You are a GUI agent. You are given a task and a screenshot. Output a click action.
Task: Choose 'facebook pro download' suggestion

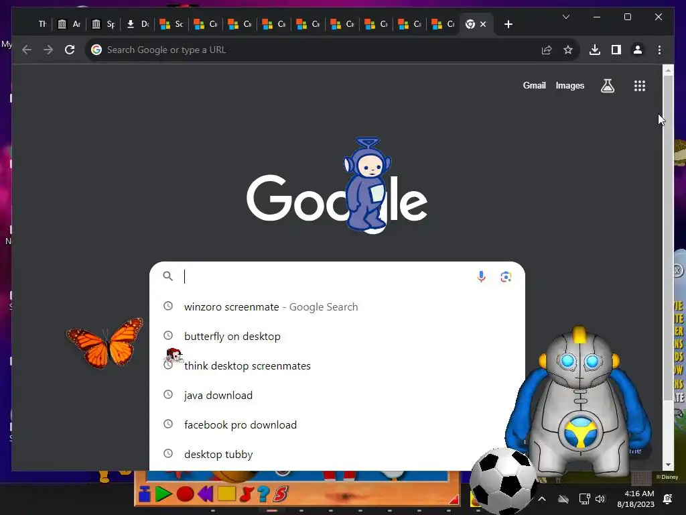[337, 424]
